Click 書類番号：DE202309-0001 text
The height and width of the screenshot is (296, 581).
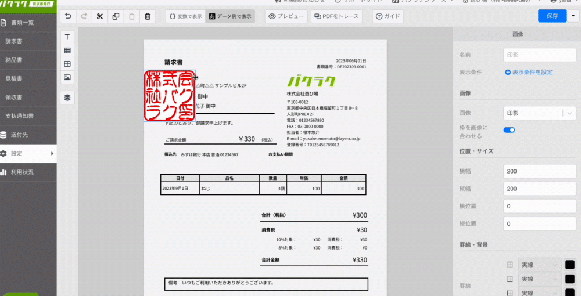[341, 67]
